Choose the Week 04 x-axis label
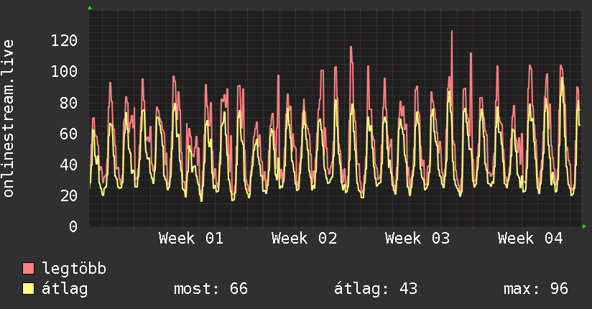 (530, 238)
